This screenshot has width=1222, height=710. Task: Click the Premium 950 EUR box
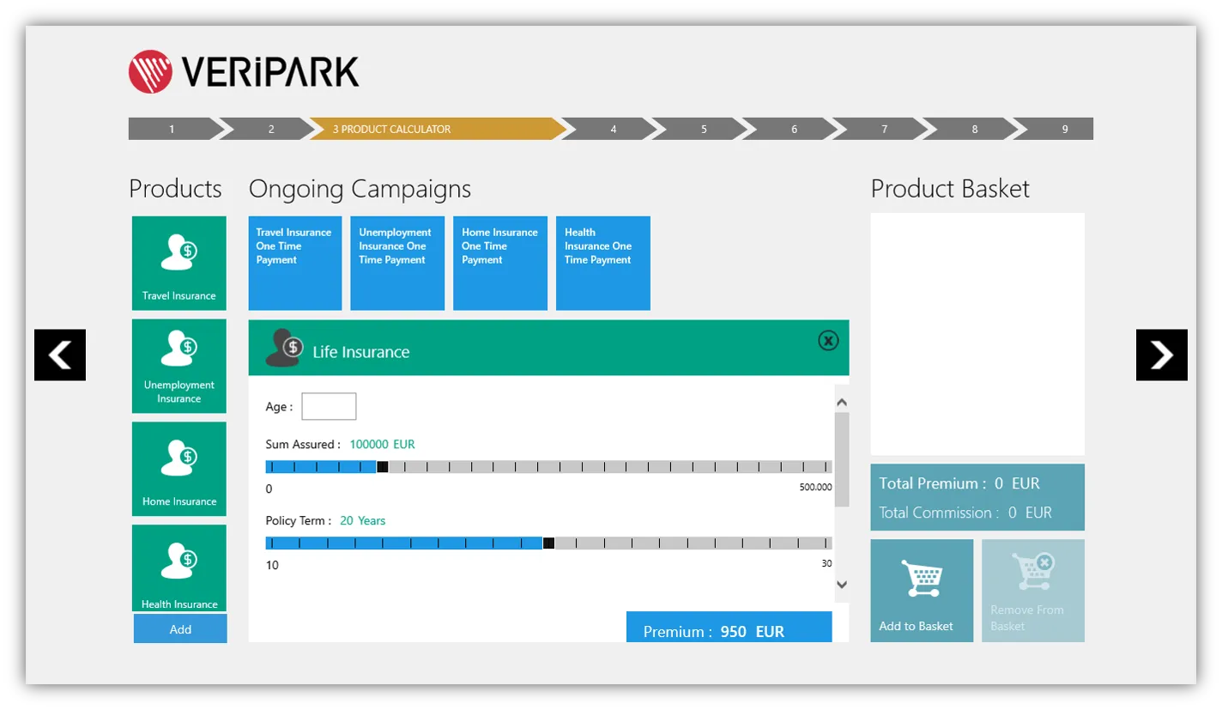click(x=729, y=628)
